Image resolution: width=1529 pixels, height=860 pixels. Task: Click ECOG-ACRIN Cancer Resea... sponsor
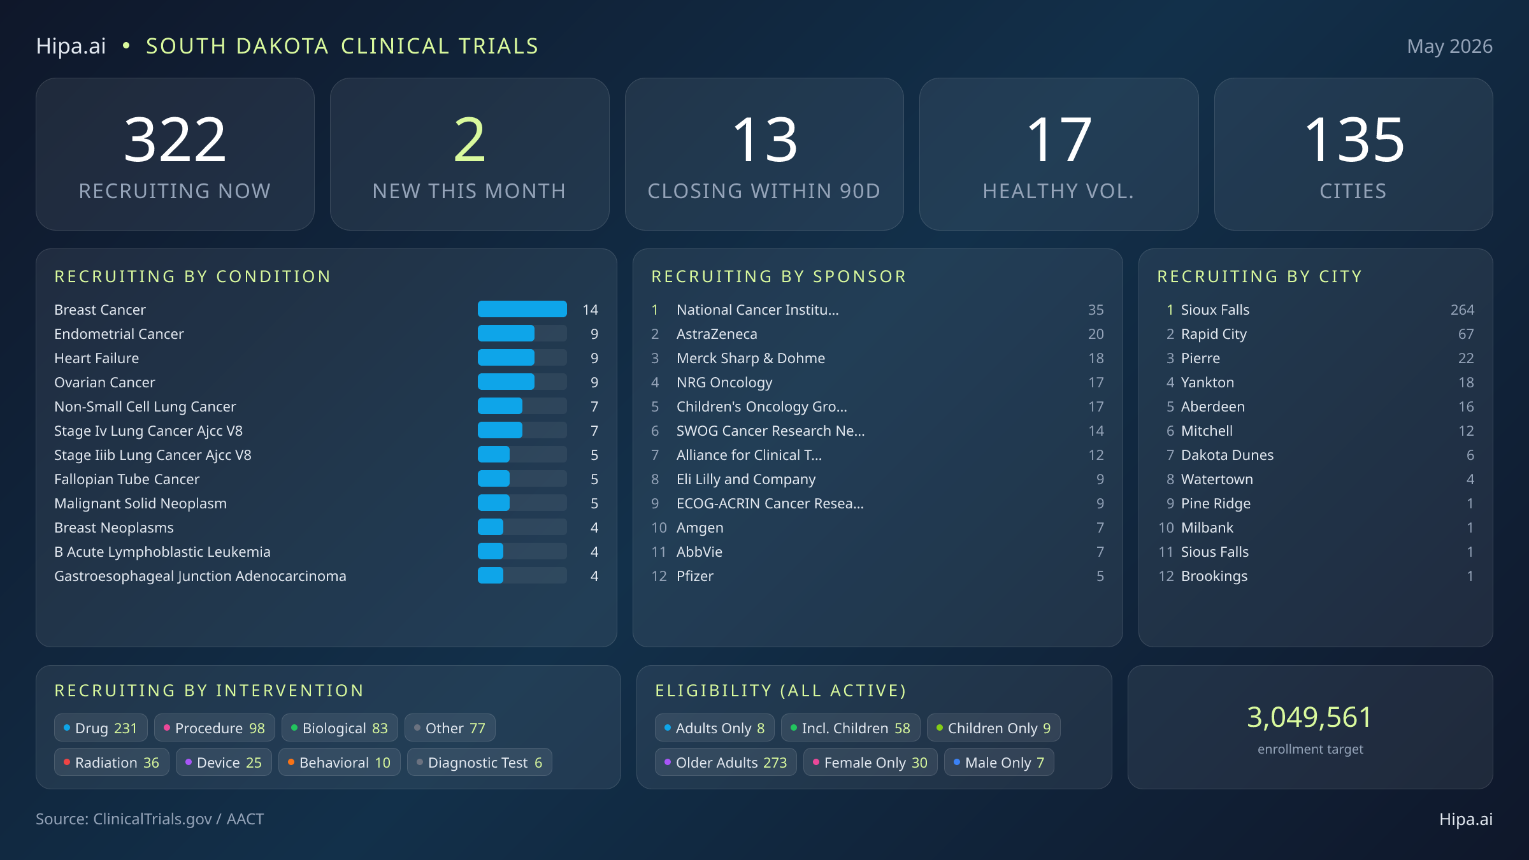pyautogui.click(x=877, y=503)
